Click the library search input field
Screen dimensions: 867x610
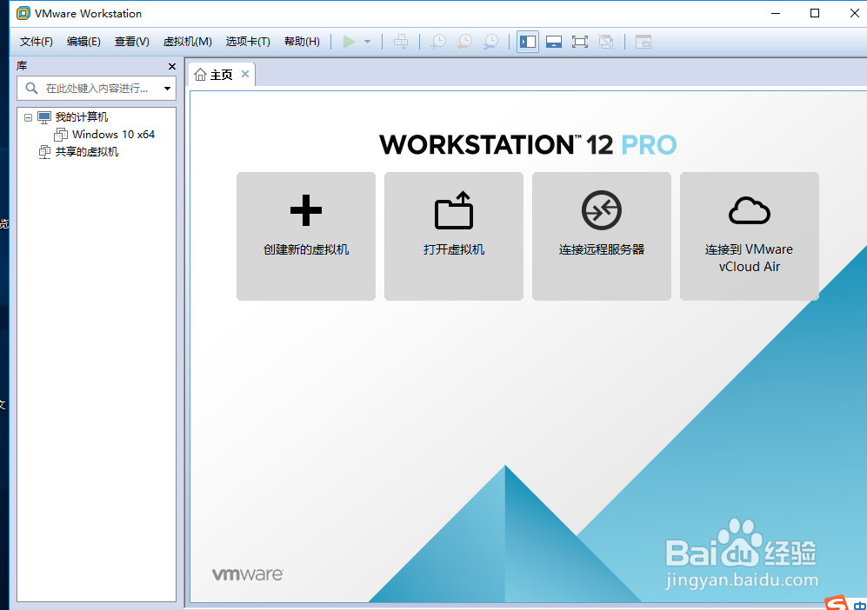97,89
